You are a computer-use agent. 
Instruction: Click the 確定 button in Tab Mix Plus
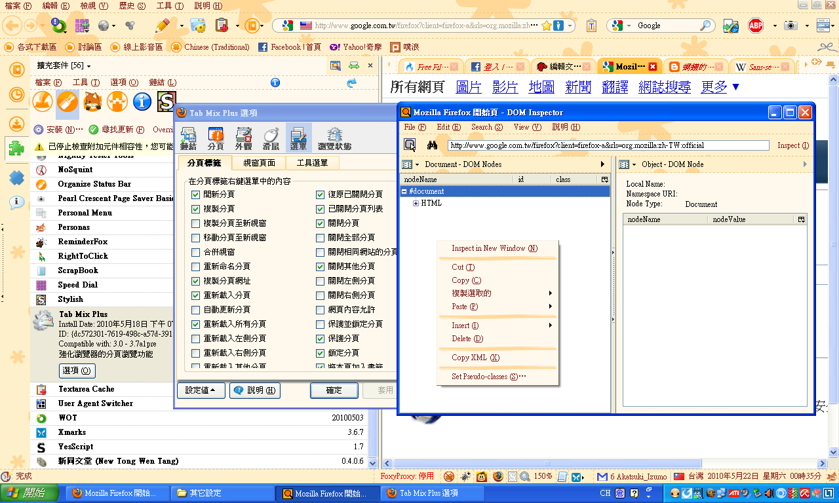click(334, 390)
